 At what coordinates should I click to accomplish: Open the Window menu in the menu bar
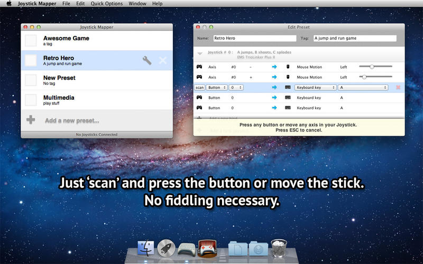tap(137, 4)
